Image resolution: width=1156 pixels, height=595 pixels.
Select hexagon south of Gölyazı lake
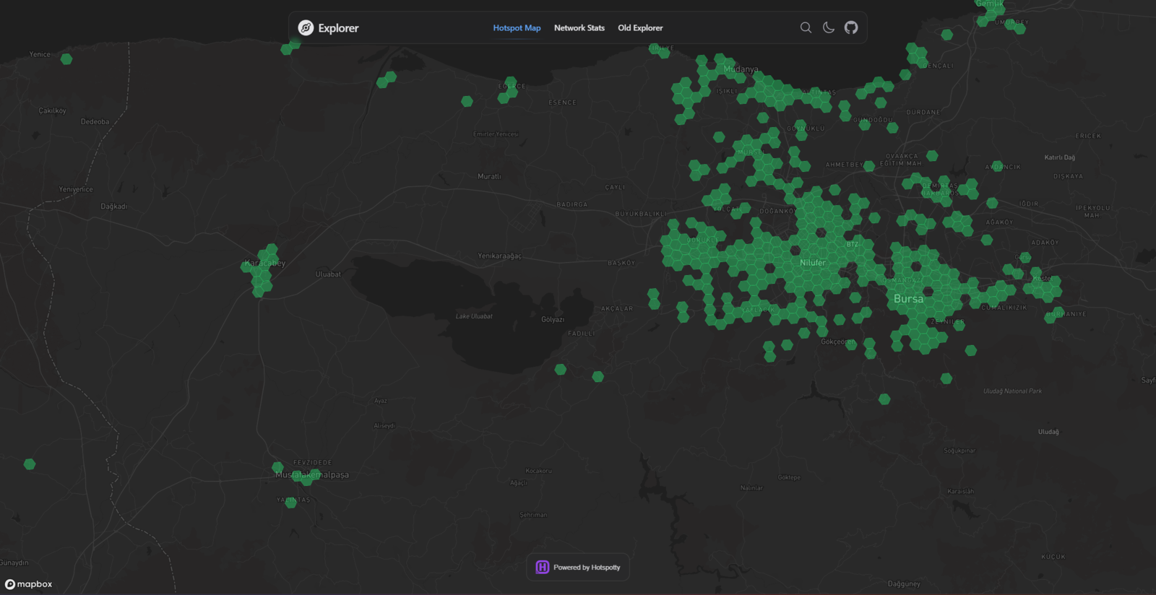click(x=561, y=369)
